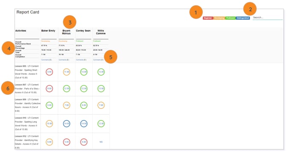Open Comments link under Willis Cammie

[x=98, y=60]
